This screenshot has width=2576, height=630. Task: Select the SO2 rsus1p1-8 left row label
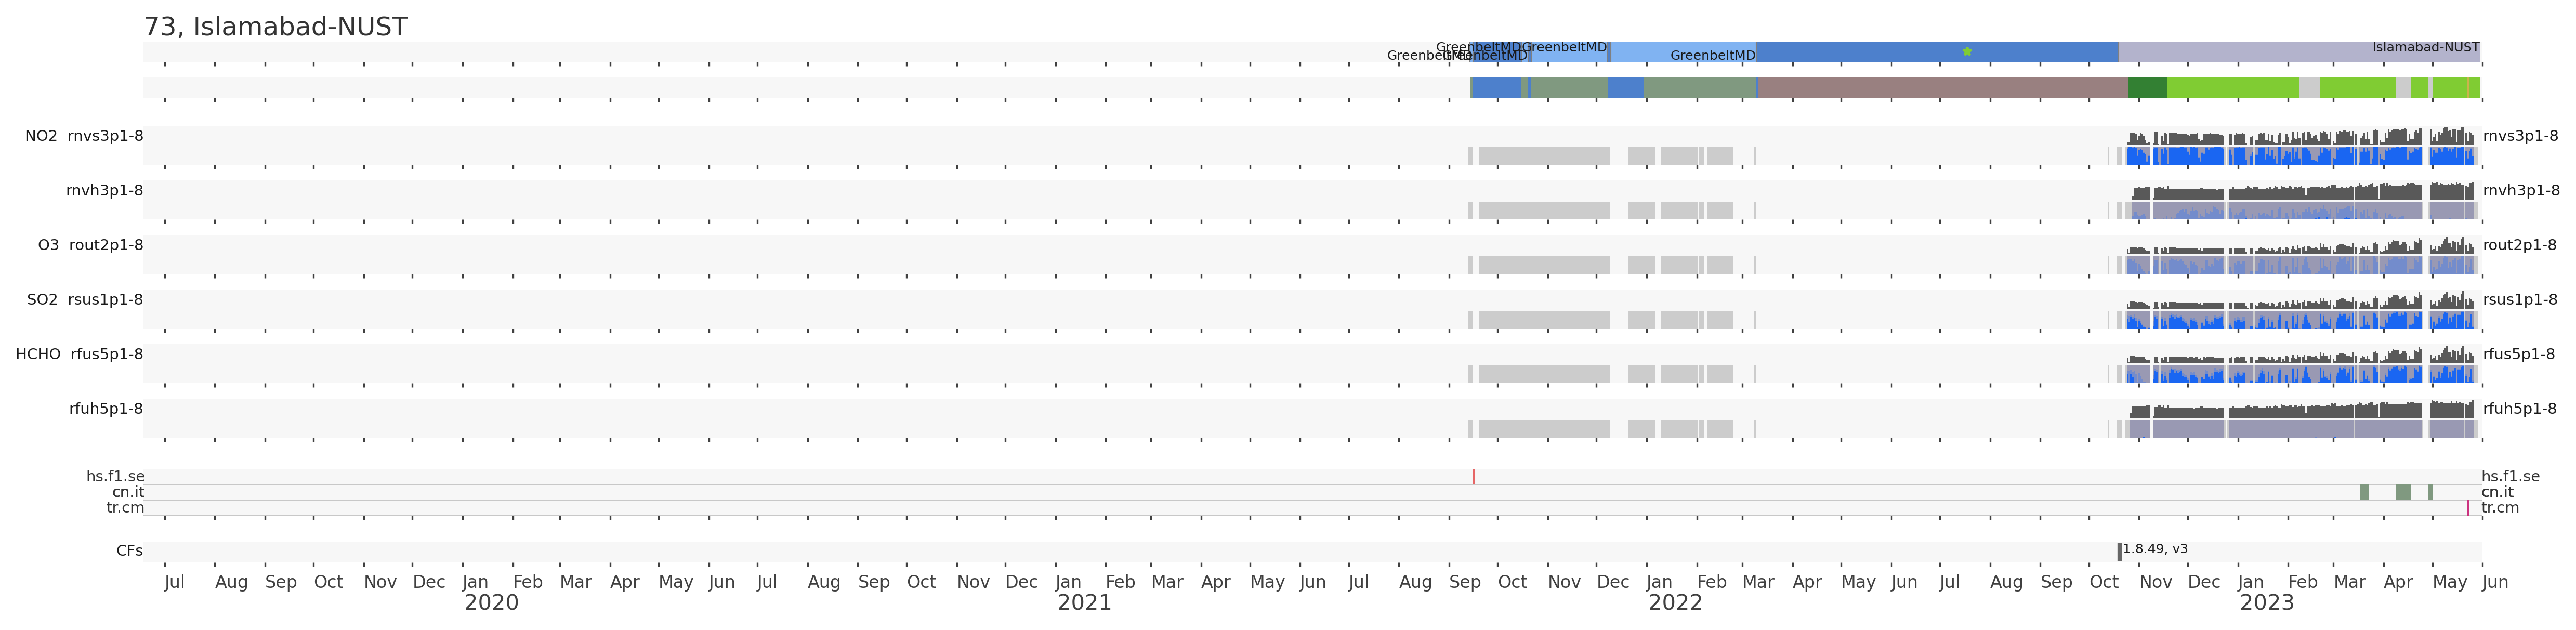(84, 300)
